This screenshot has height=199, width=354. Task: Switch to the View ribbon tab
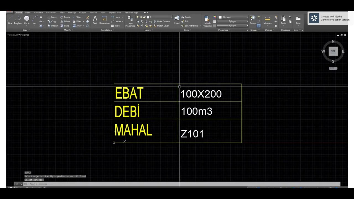62,12
